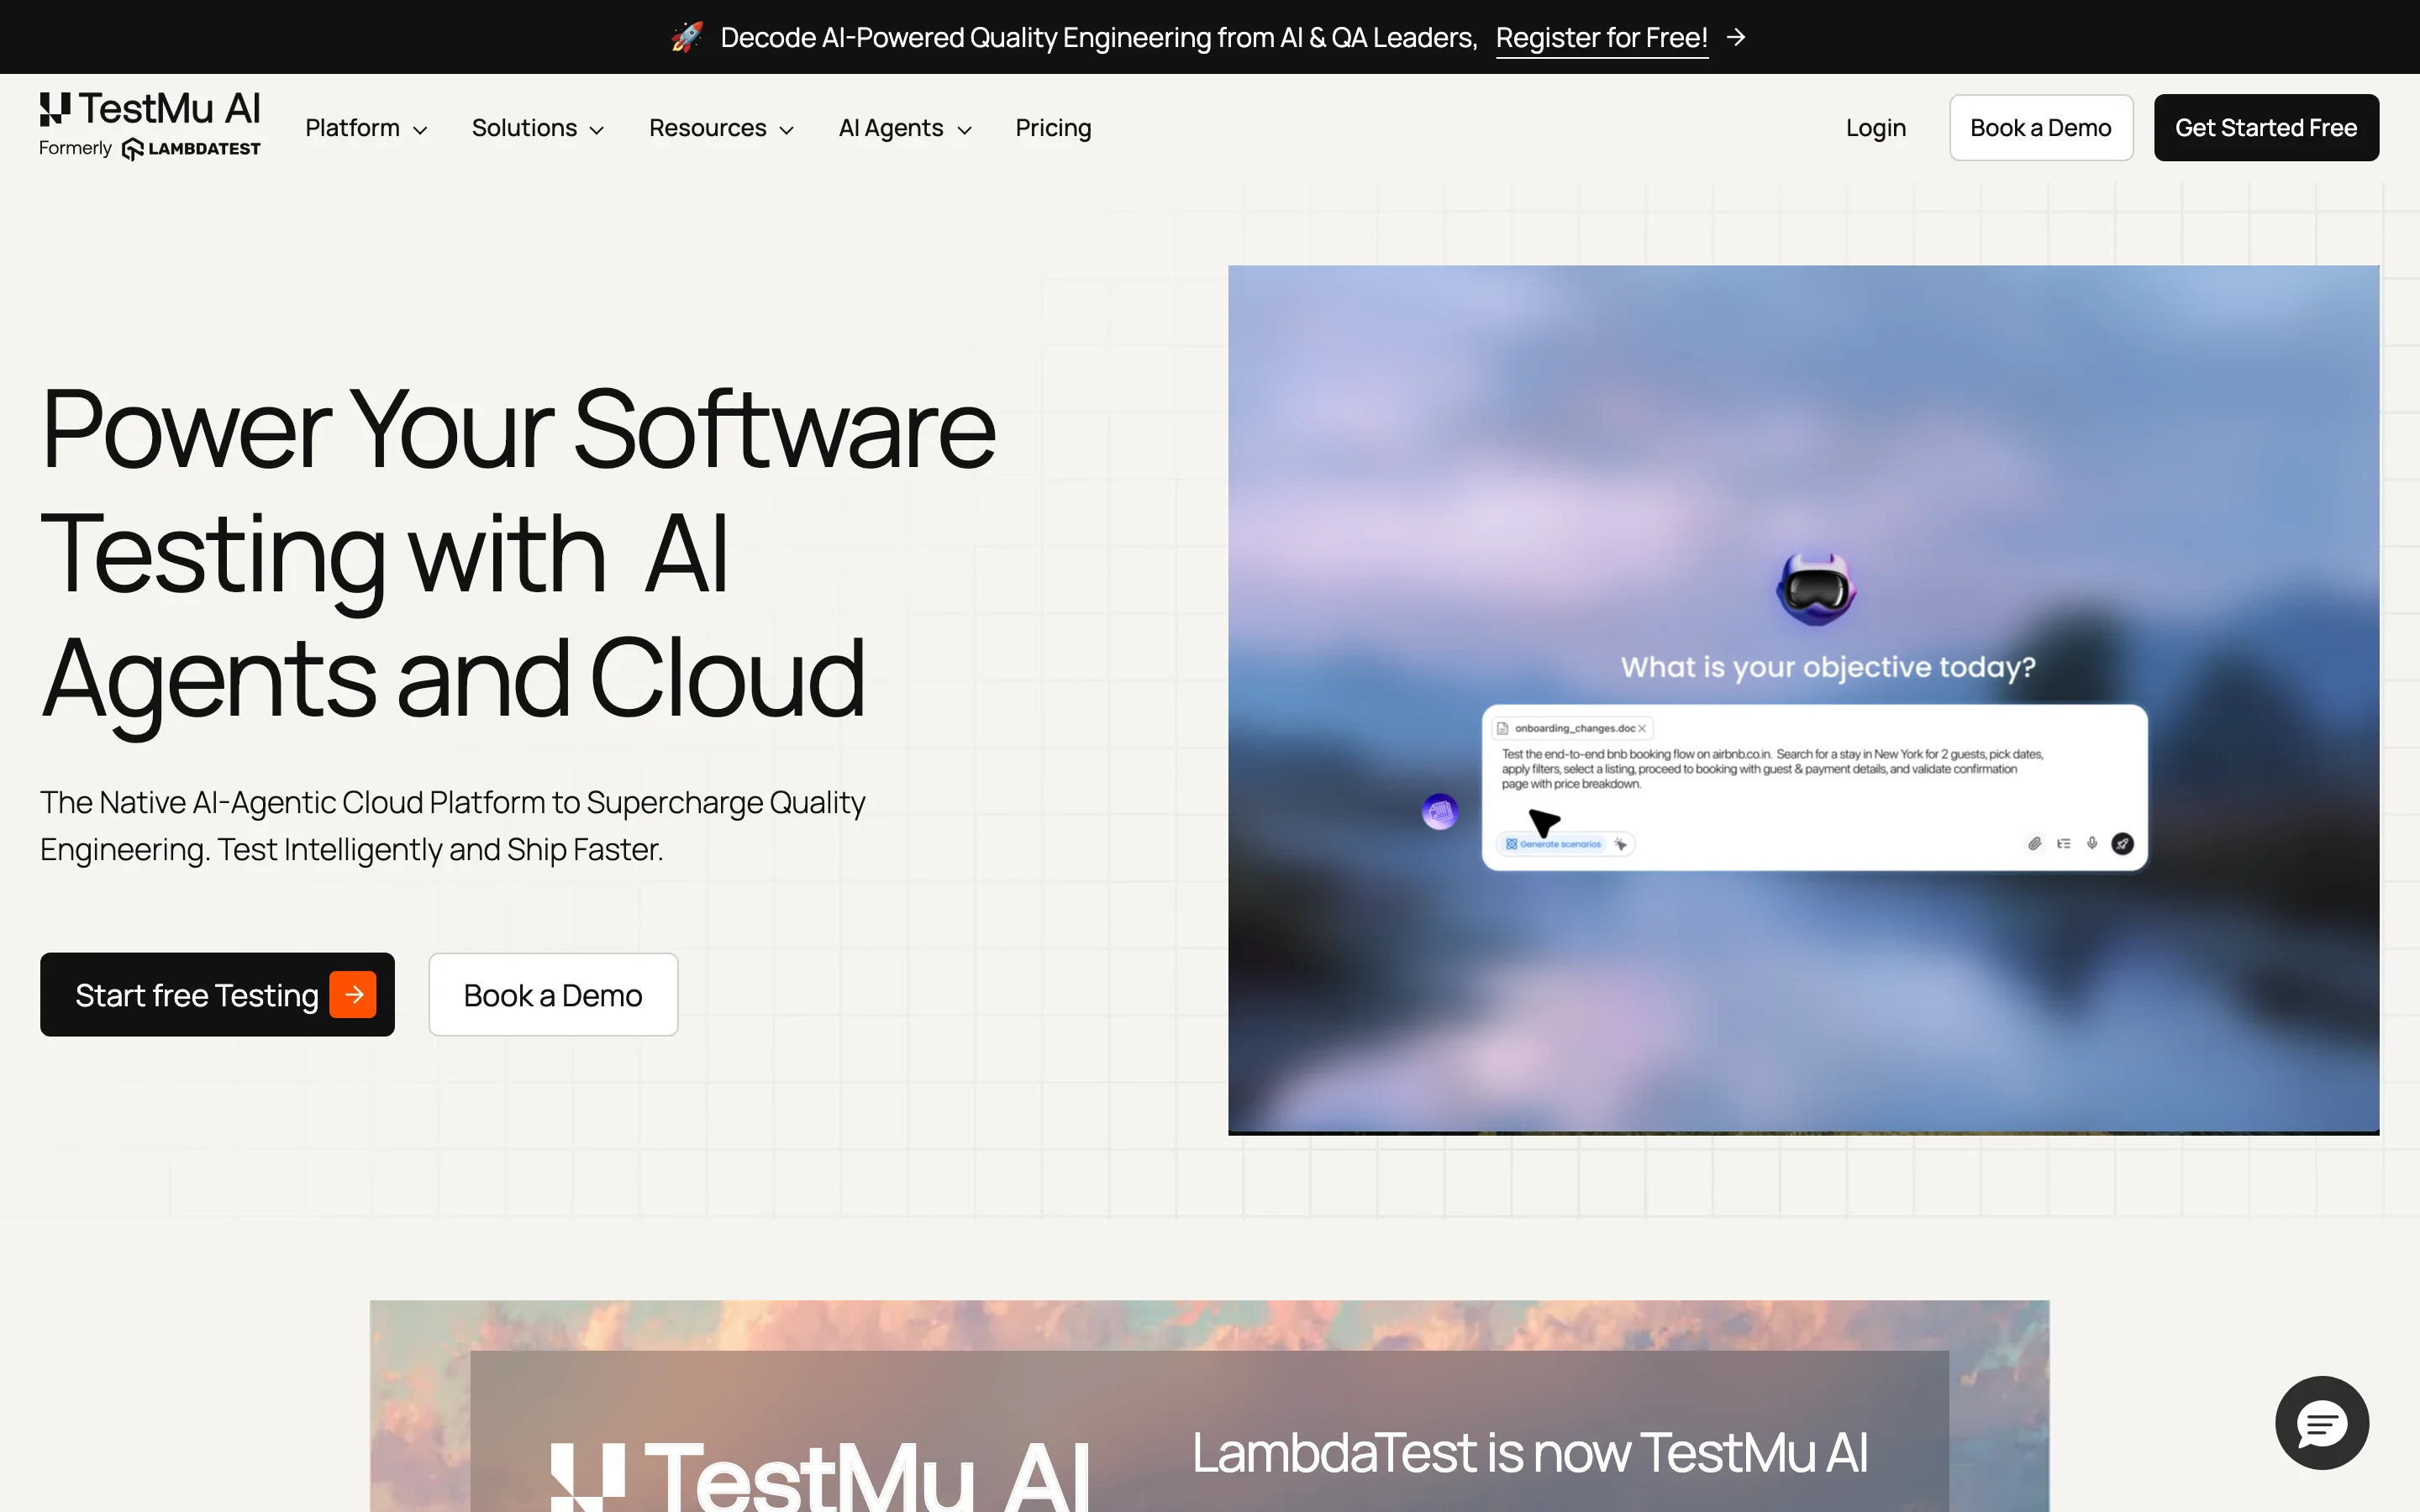
Task: Select Resources in the top navigation
Action: (x=720, y=128)
